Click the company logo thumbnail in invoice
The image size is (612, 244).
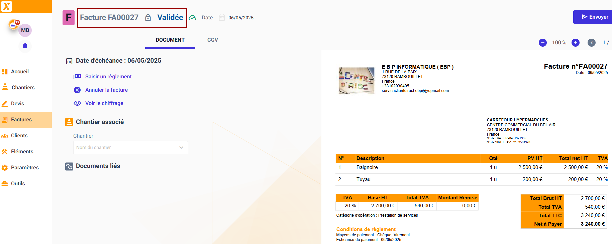coord(356,81)
